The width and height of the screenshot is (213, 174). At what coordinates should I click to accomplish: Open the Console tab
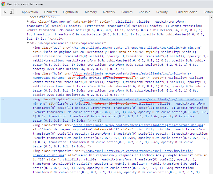click(x=144, y=12)
